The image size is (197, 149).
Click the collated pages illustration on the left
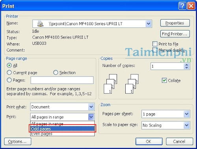110,84
